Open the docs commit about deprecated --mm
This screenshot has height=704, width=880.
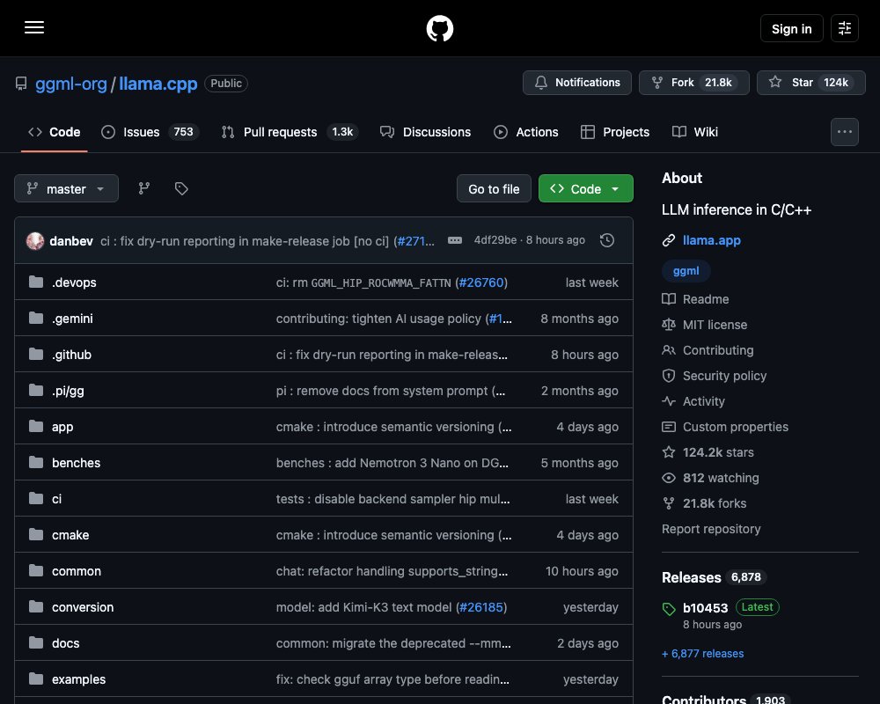[393, 642]
